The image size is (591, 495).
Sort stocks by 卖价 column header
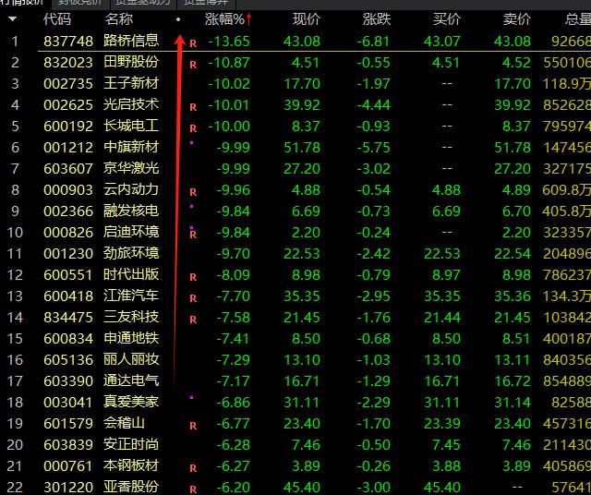tap(517, 18)
